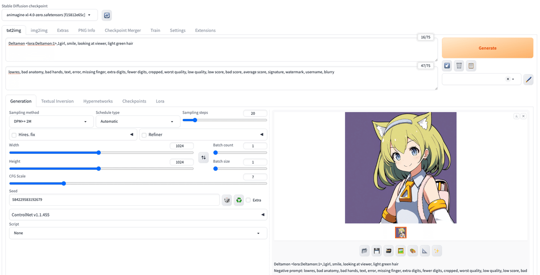This screenshot has height=275, width=540.
Task: Upscale image with sparkle hires icon
Action: [x=436, y=251]
